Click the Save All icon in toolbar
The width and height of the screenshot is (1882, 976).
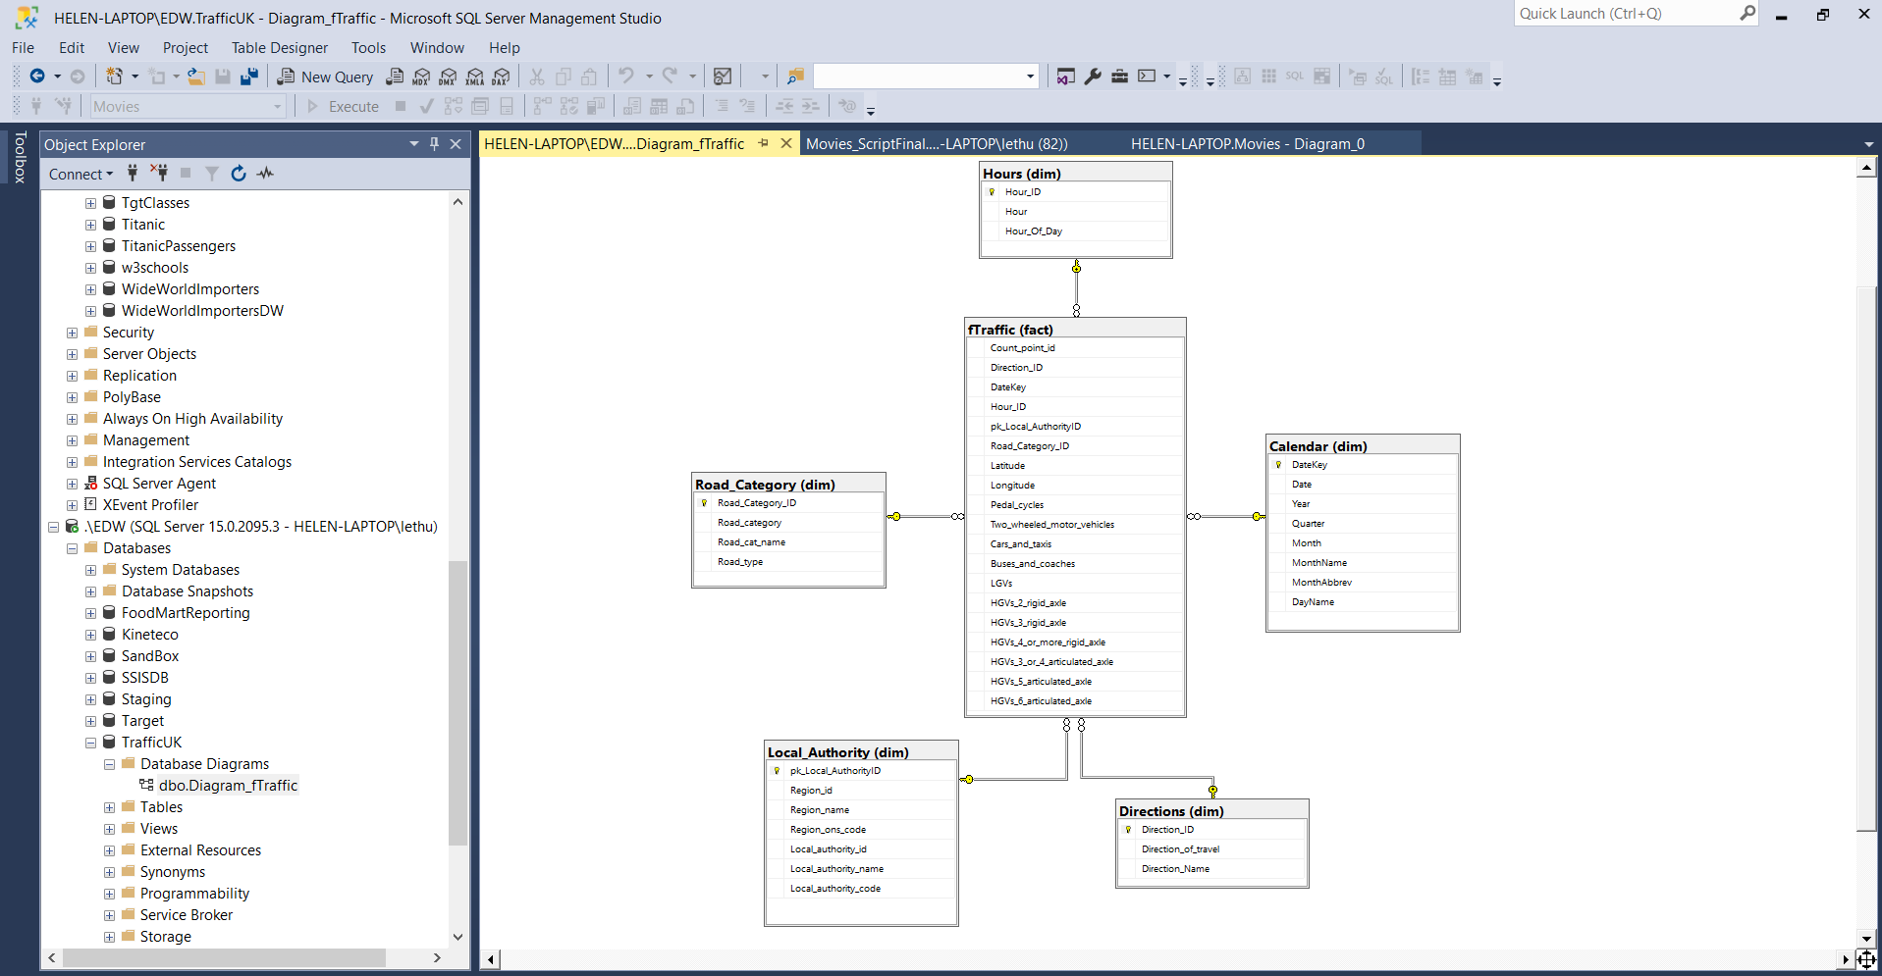point(249,77)
